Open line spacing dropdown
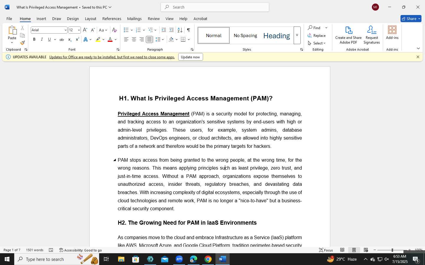 (x=163, y=39)
